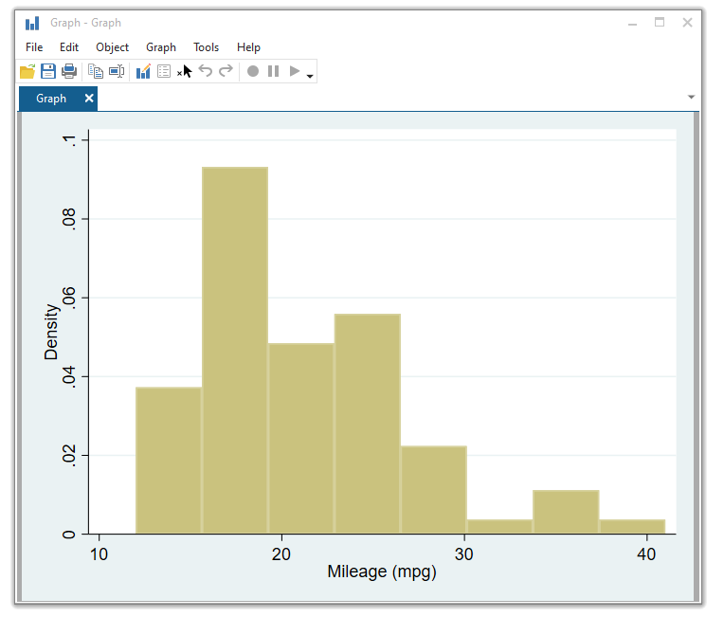Start the Graph Editor icon
724x617 pixels.
tap(143, 71)
